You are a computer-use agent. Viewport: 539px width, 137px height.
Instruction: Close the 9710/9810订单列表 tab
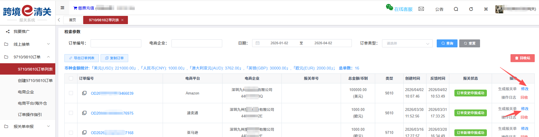[122, 20]
